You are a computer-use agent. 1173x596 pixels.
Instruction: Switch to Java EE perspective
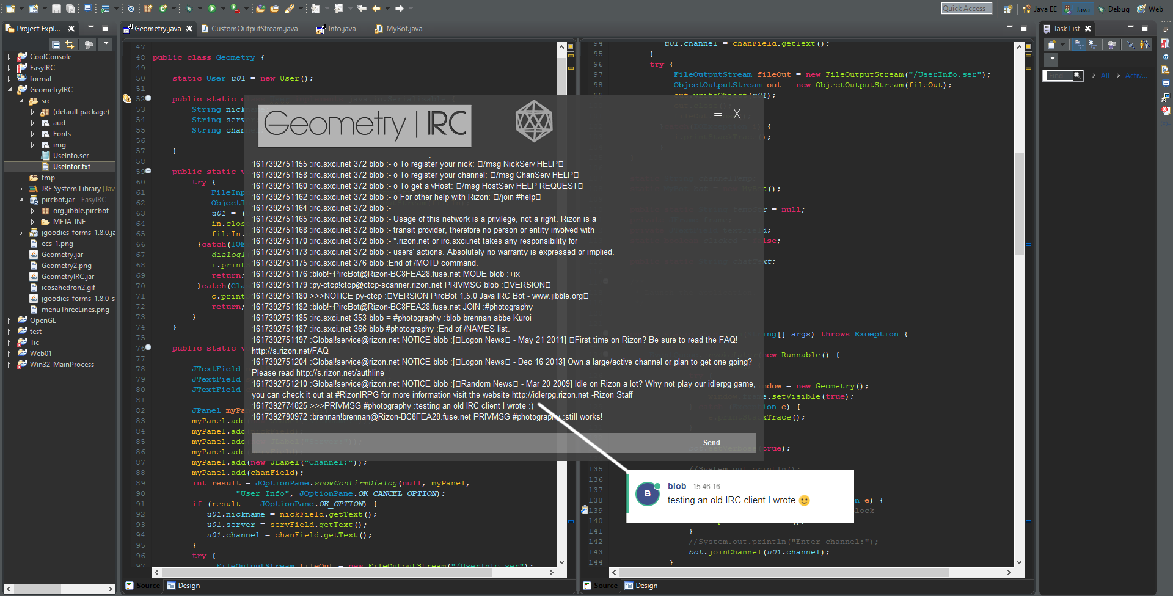pos(1040,9)
